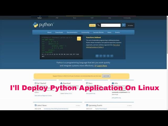Click the Upcoming Events calendar icon
This screenshot has height=126, width=168.
(87, 105)
